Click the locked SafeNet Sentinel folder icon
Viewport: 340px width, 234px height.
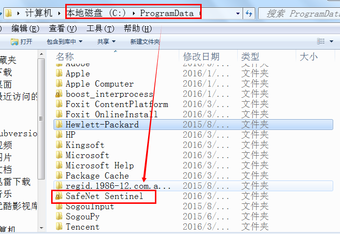pyautogui.click(x=58, y=196)
